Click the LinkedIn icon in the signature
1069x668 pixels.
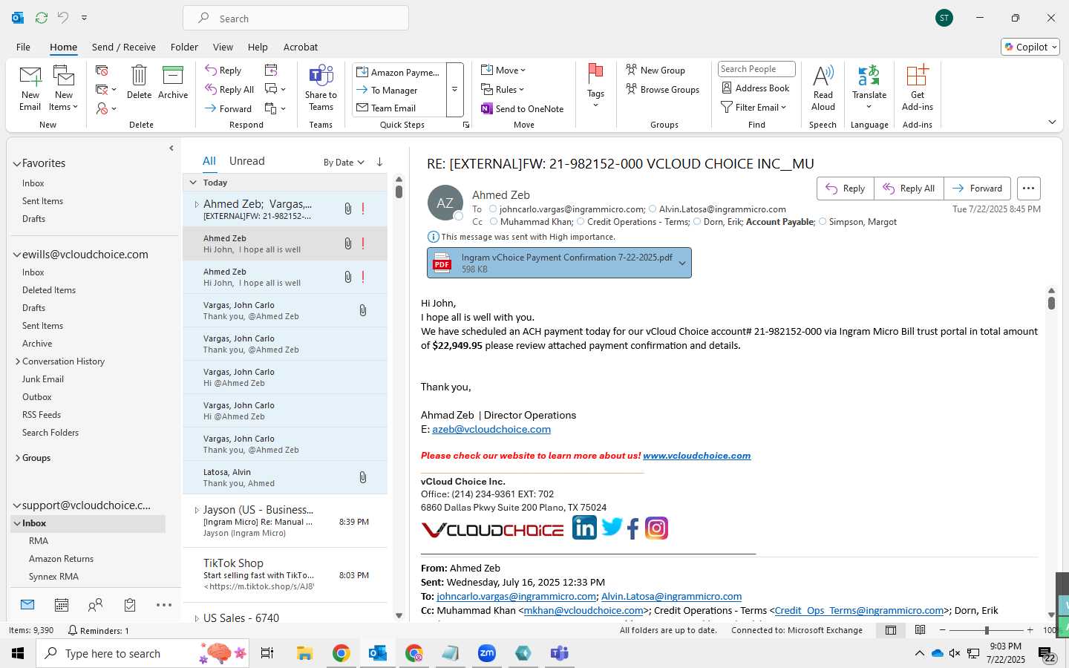(x=584, y=528)
